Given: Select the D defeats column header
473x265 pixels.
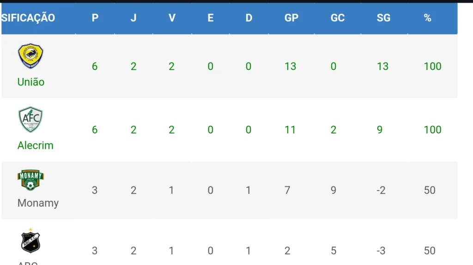Looking at the screenshot, I should pos(249,18).
